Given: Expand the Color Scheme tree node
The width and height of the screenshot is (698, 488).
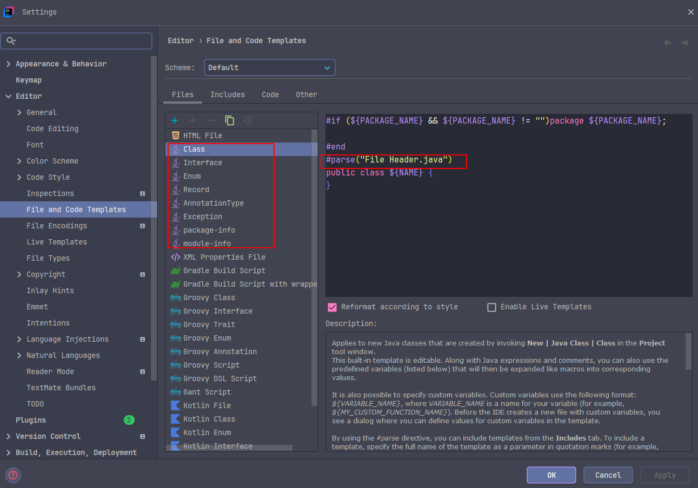Looking at the screenshot, I should coord(19,161).
